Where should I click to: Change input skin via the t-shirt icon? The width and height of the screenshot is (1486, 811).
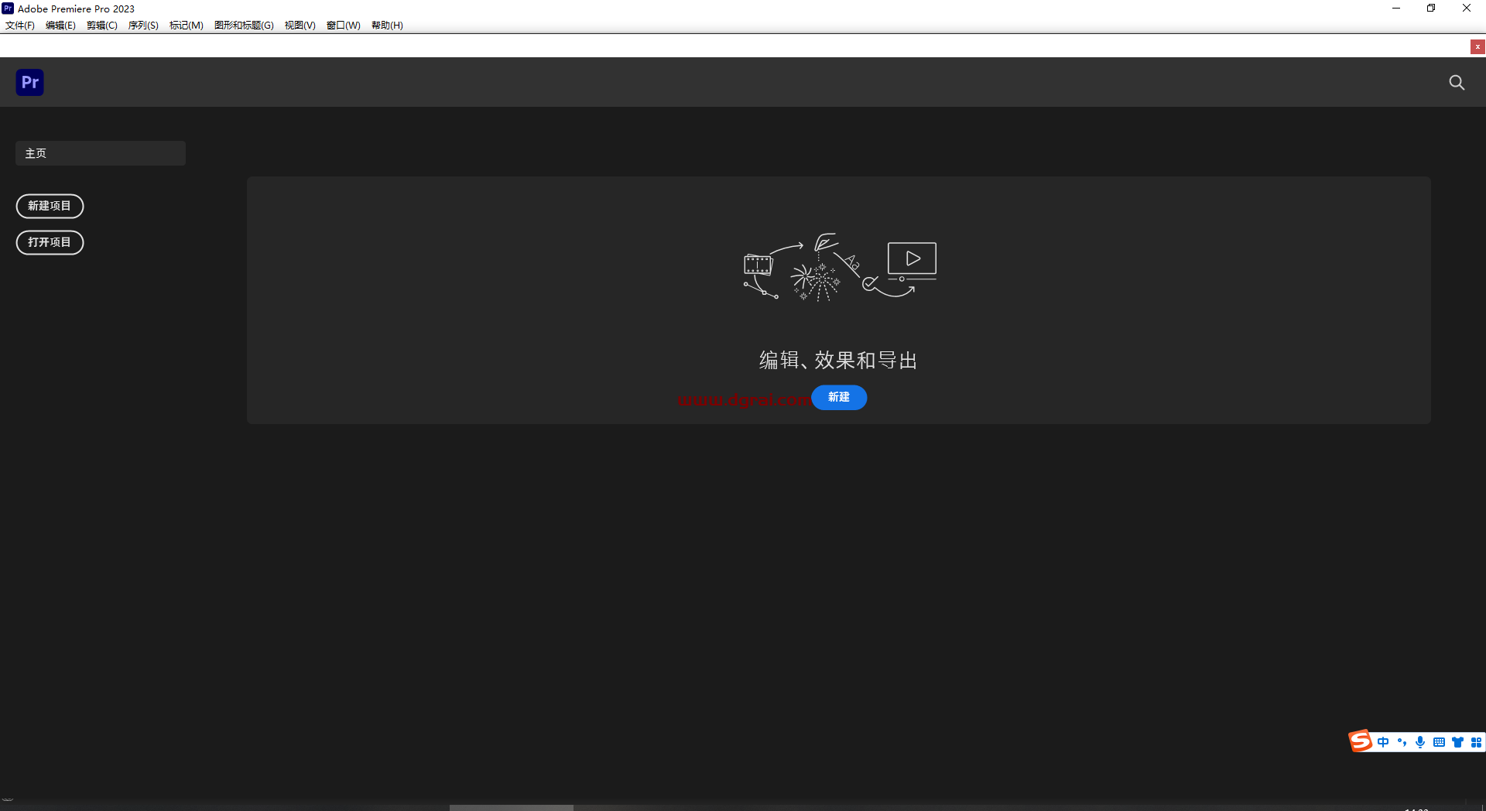coord(1458,742)
